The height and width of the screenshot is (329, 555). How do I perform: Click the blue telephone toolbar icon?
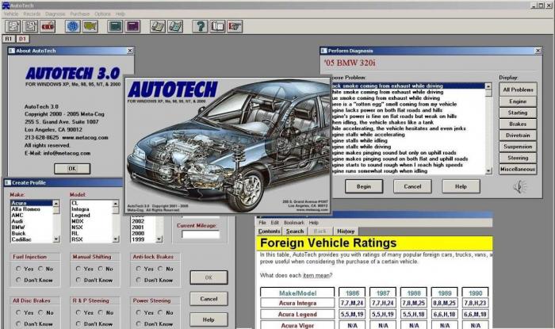pos(175,26)
